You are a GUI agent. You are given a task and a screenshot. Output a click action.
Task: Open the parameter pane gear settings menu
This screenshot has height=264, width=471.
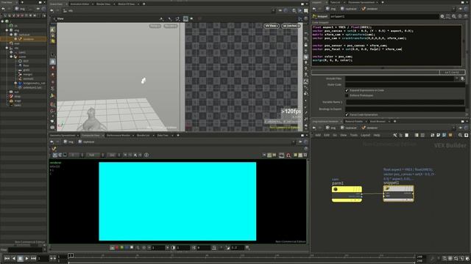pyautogui.click(x=442, y=16)
